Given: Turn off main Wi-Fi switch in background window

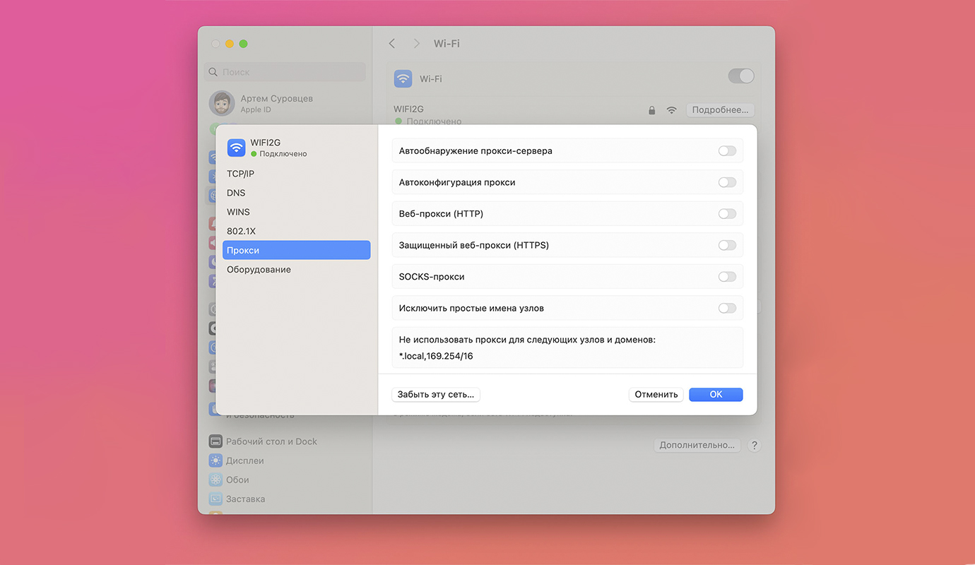Looking at the screenshot, I should [x=741, y=76].
